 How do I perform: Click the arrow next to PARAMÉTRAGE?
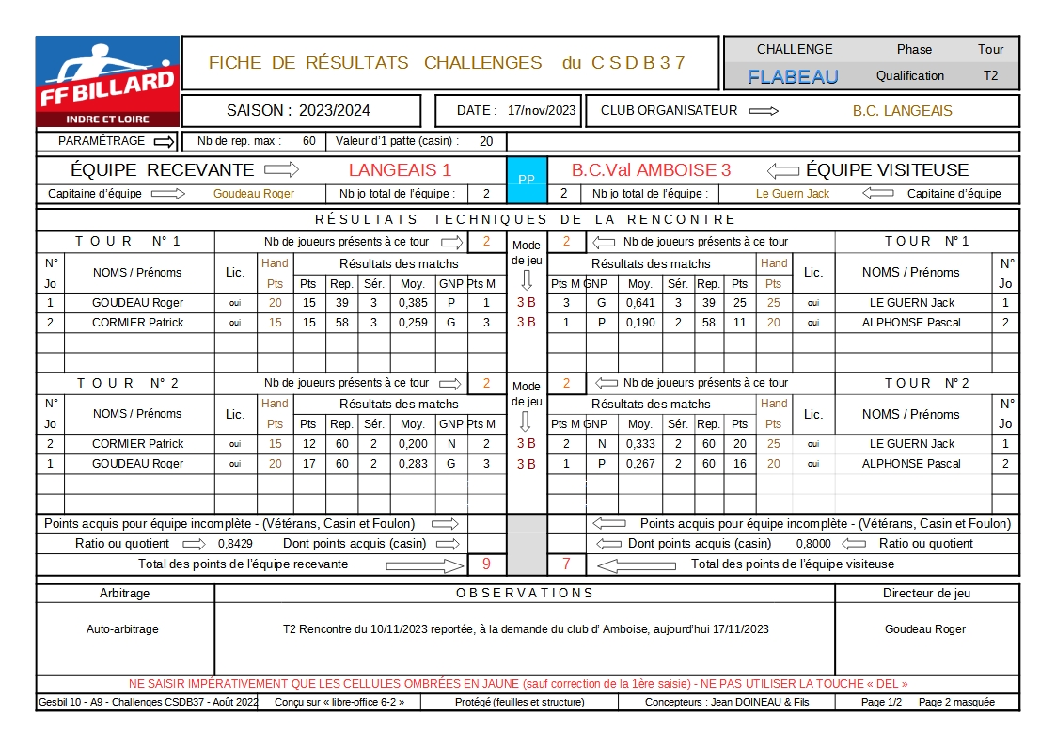pyautogui.click(x=164, y=141)
